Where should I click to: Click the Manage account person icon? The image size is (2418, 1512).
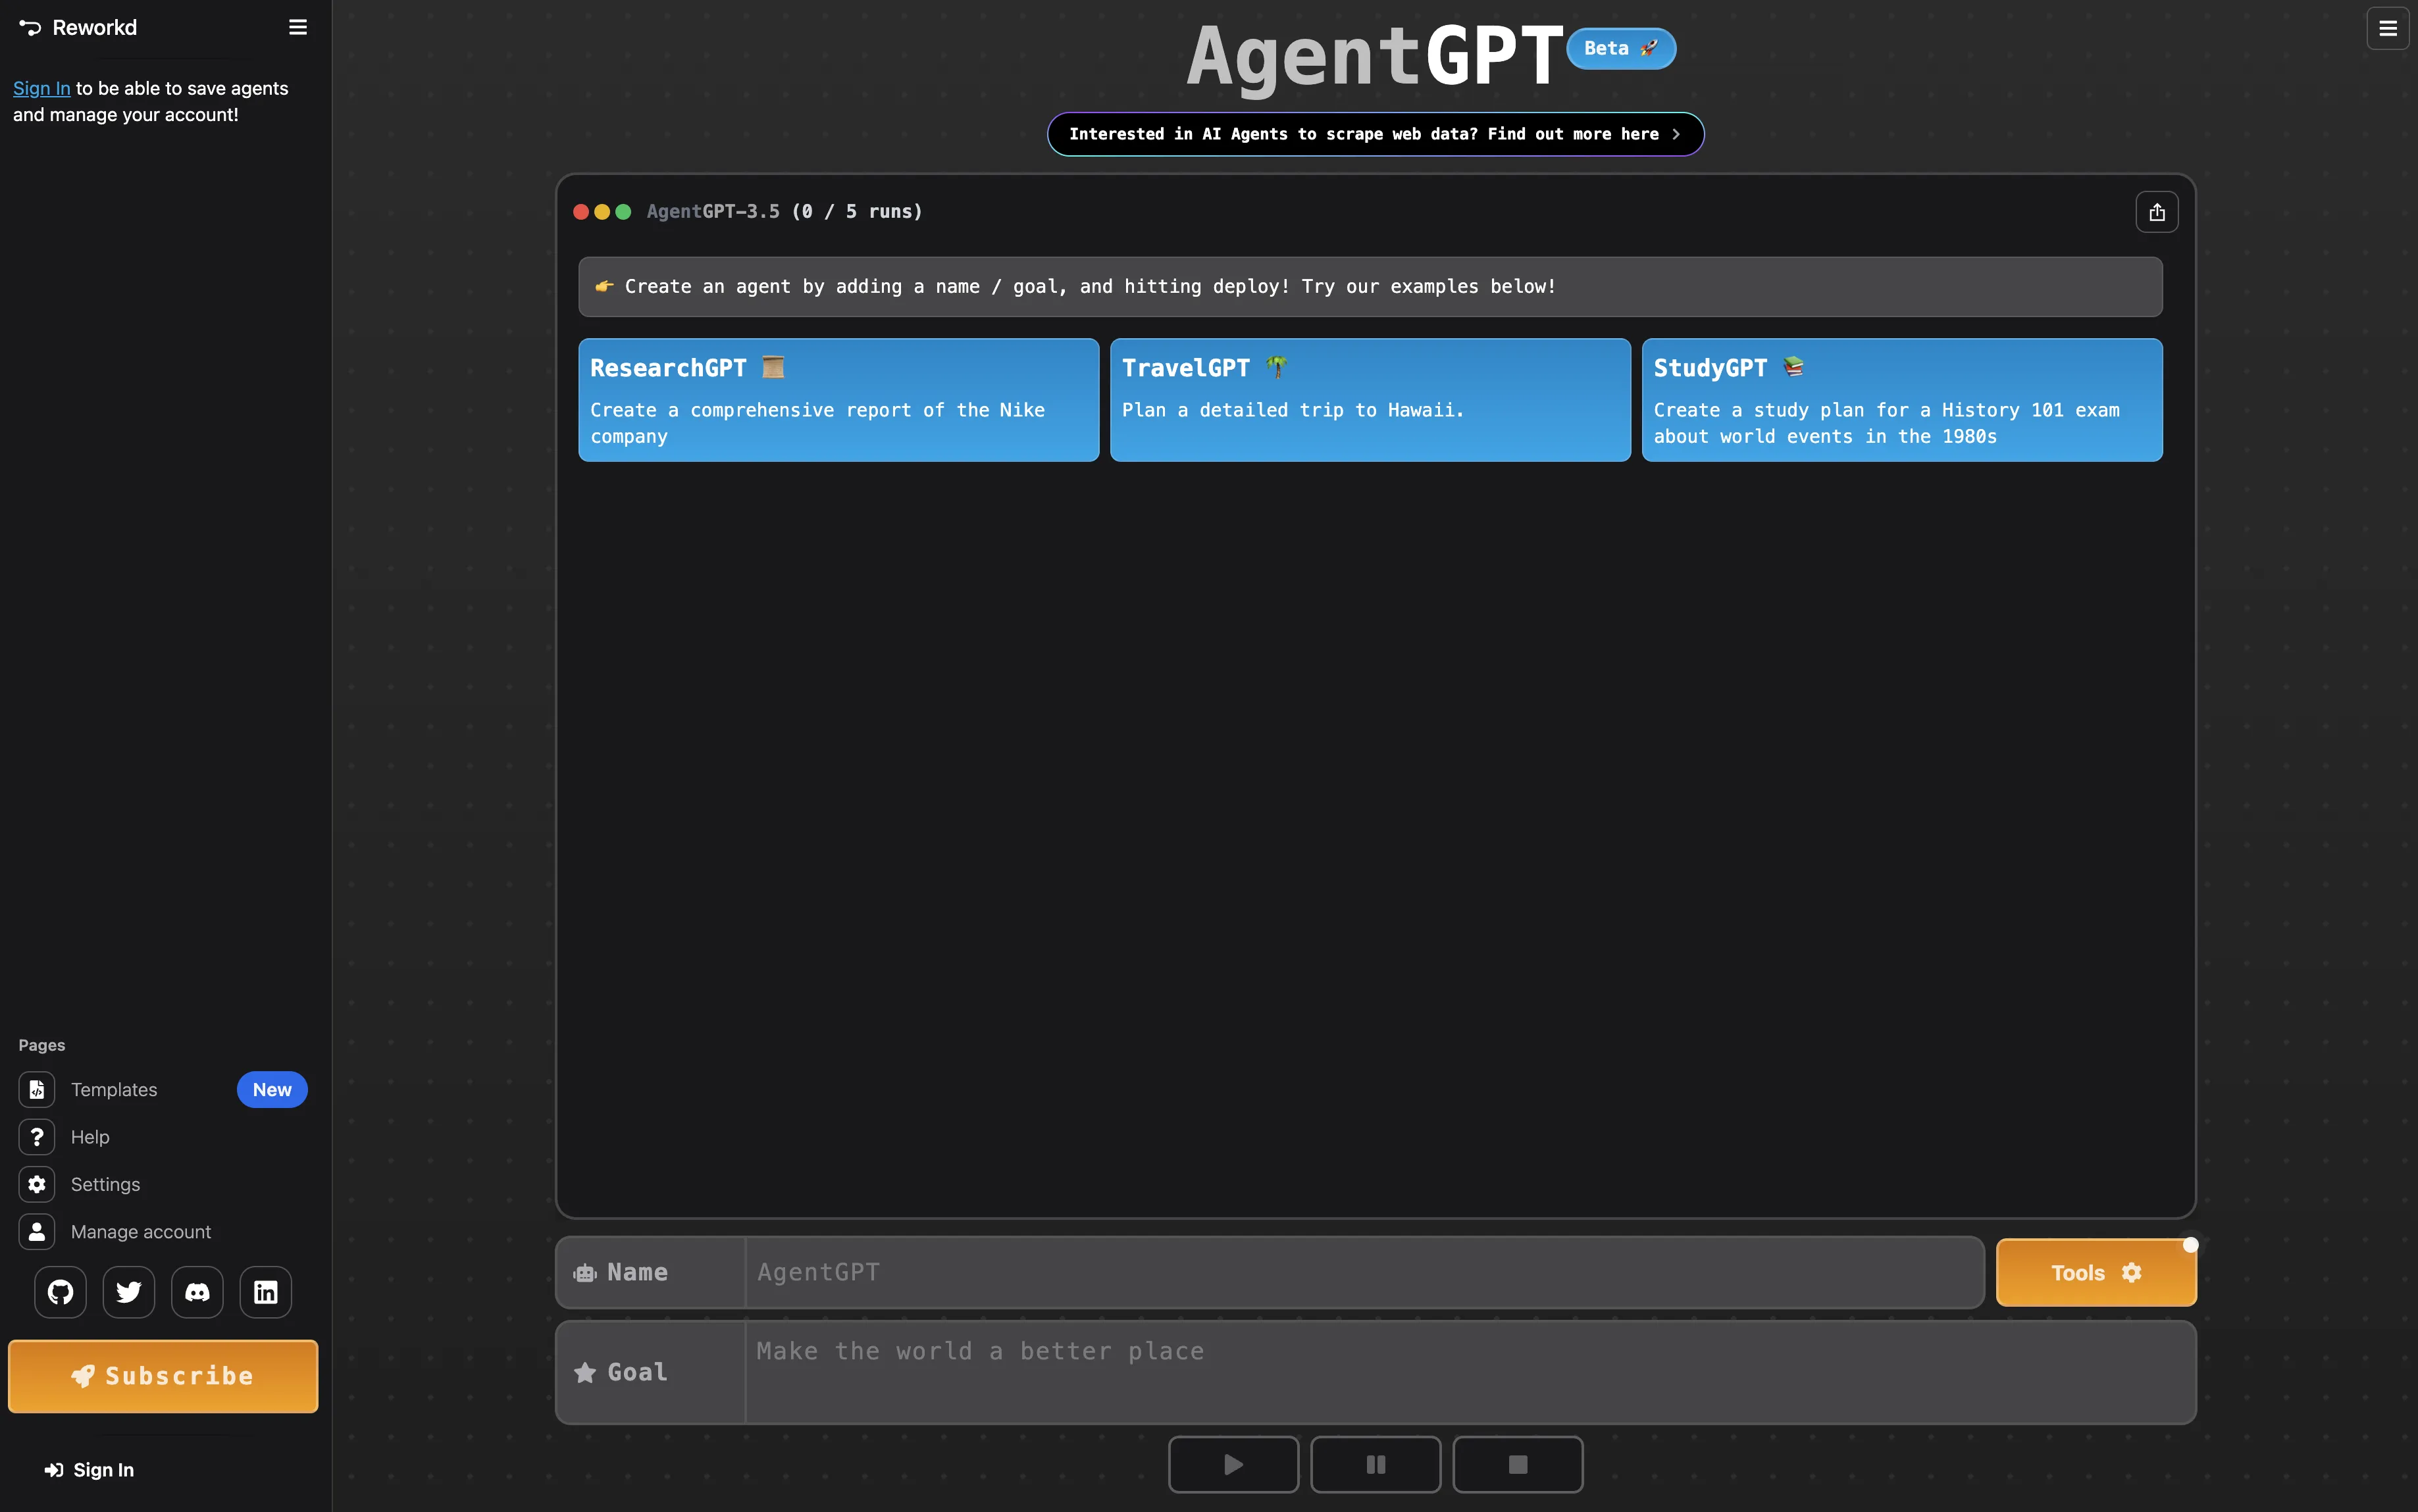point(37,1231)
